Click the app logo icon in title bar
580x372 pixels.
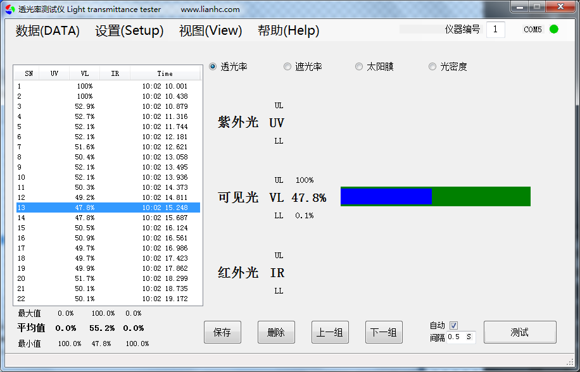10,9
